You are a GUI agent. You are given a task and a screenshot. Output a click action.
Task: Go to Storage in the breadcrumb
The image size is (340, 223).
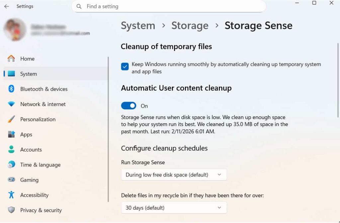click(x=190, y=26)
